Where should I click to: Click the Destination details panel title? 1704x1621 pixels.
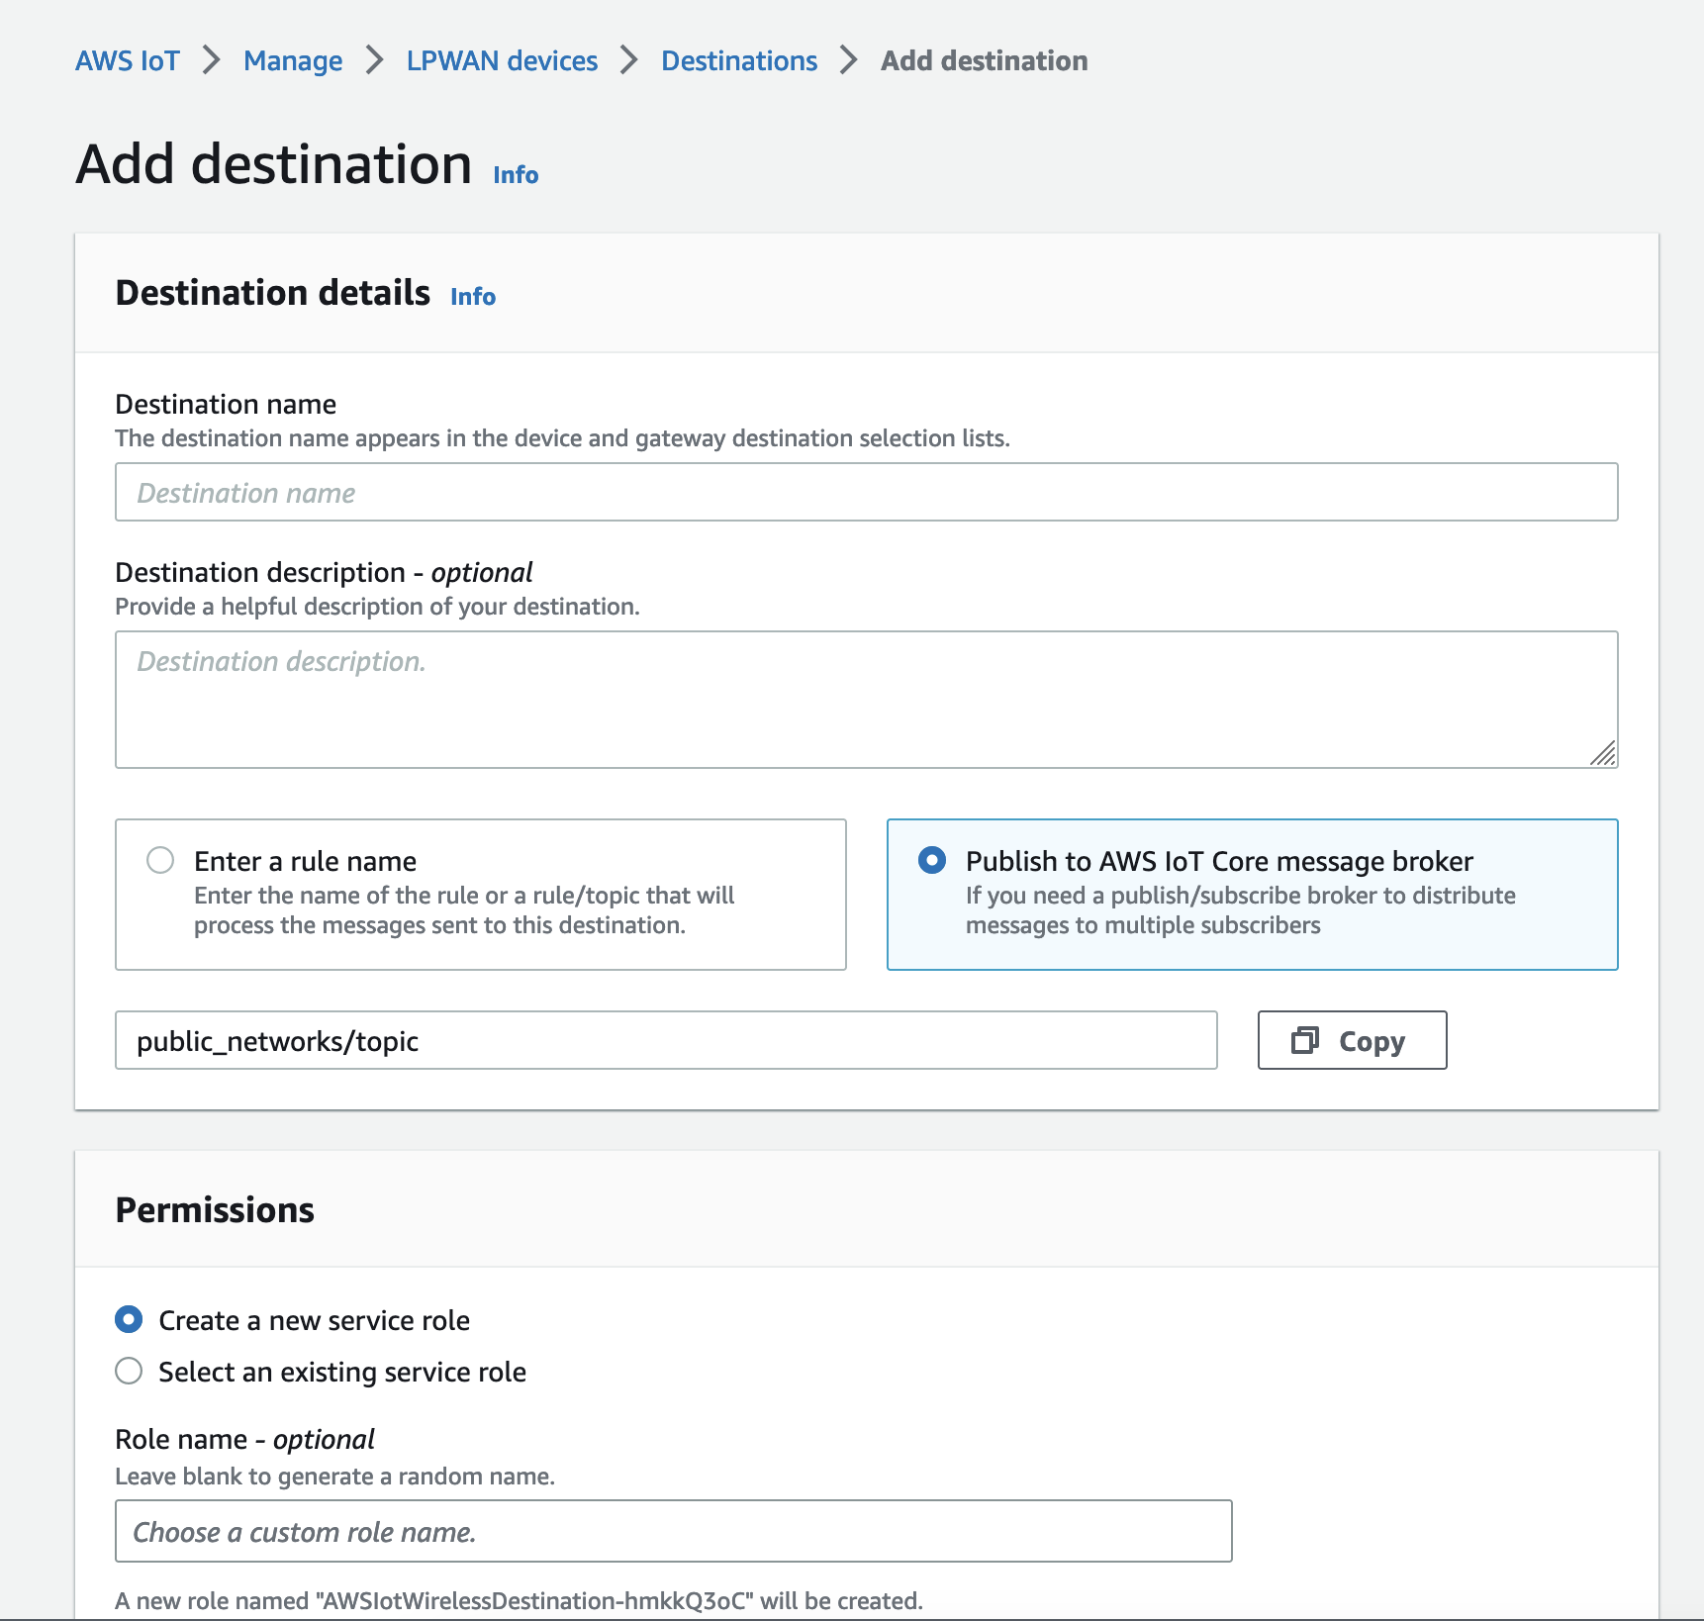[x=273, y=292]
